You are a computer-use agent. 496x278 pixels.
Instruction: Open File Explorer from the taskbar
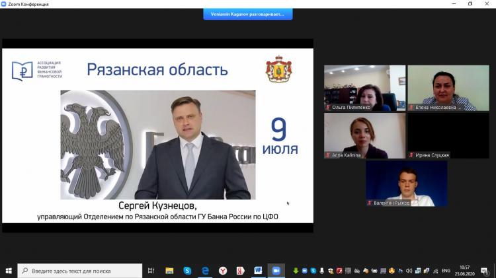[169, 271]
